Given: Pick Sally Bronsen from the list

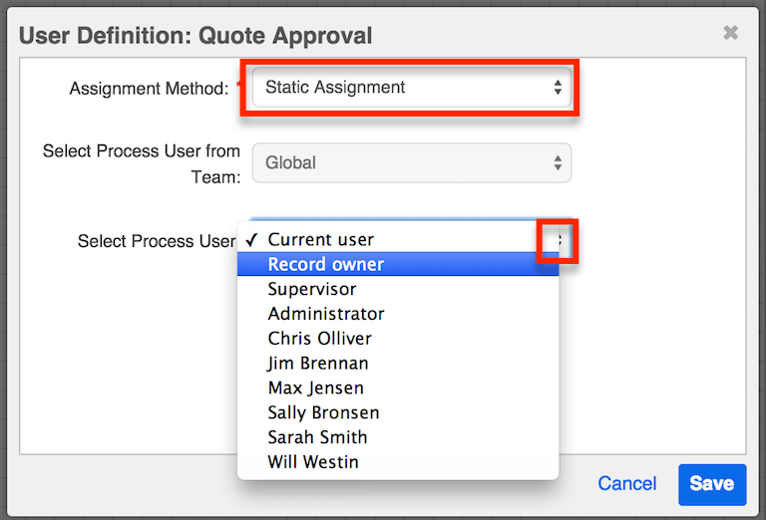Looking at the screenshot, I should (323, 412).
